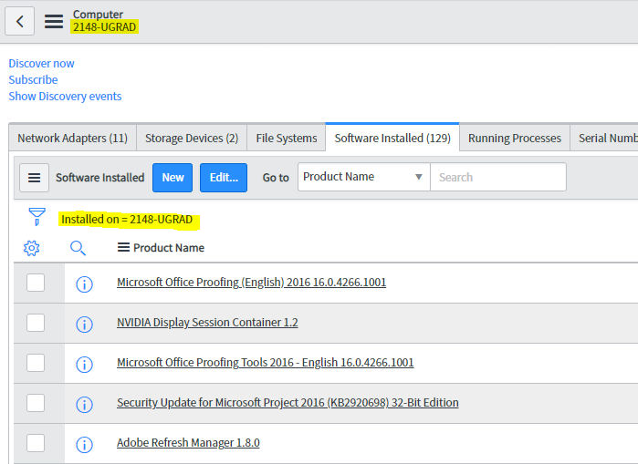Open the Software Installed list menu icon
This screenshot has width=638, height=464.
pos(34,178)
